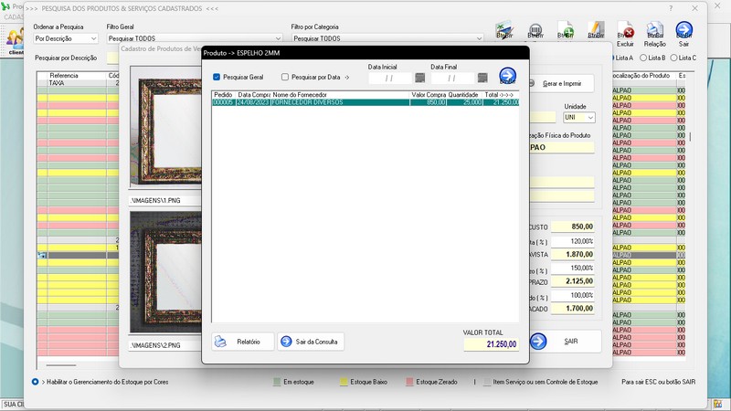The height and width of the screenshot is (411, 731).
Task: Click the grey Item Serviço legend swatch
Action: pyautogui.click(x=487, y=382)
